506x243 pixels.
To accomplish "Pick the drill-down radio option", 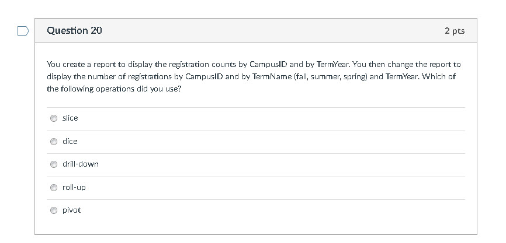I will pos(54,164).
